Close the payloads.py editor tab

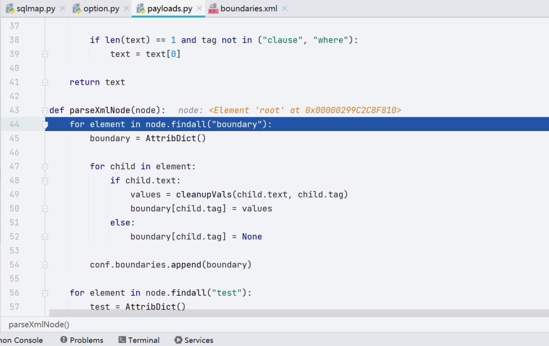click(199, 9)
